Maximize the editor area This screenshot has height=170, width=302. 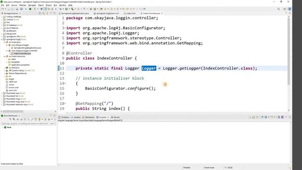pos(289,13)
